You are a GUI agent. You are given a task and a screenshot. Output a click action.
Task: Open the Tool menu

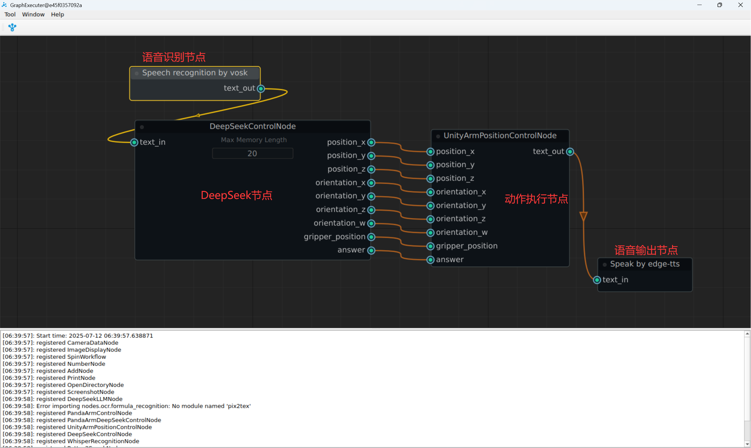[10, 14]
